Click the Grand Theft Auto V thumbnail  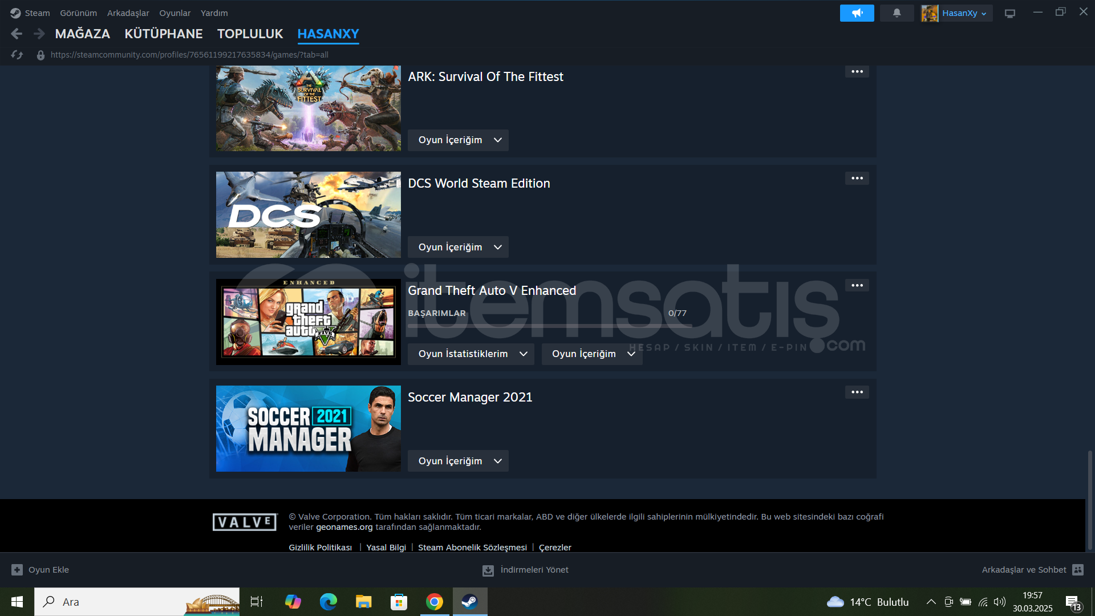tap(309, 322)
